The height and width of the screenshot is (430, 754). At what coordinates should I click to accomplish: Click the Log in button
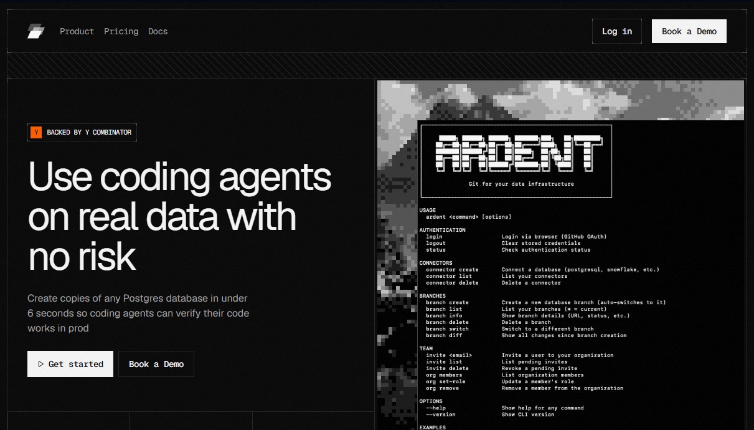tap(617, 31)
